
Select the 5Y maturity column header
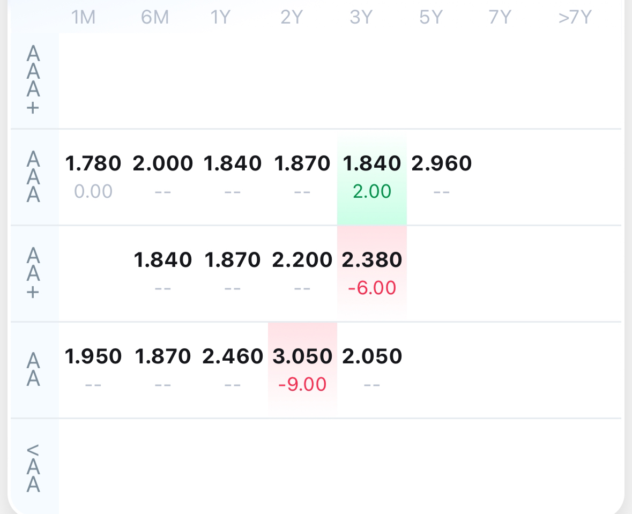pos(431,18)
